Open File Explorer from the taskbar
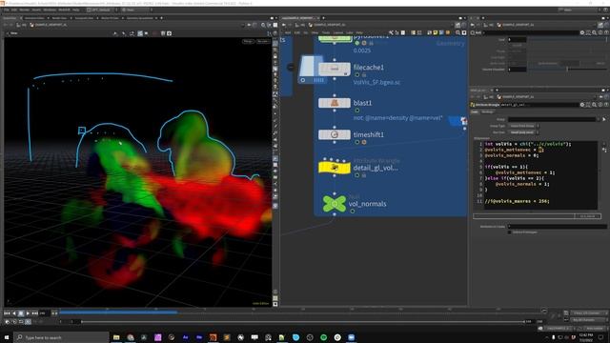The width and height of the screenshot is (610, 343). (x=116, y=337)
